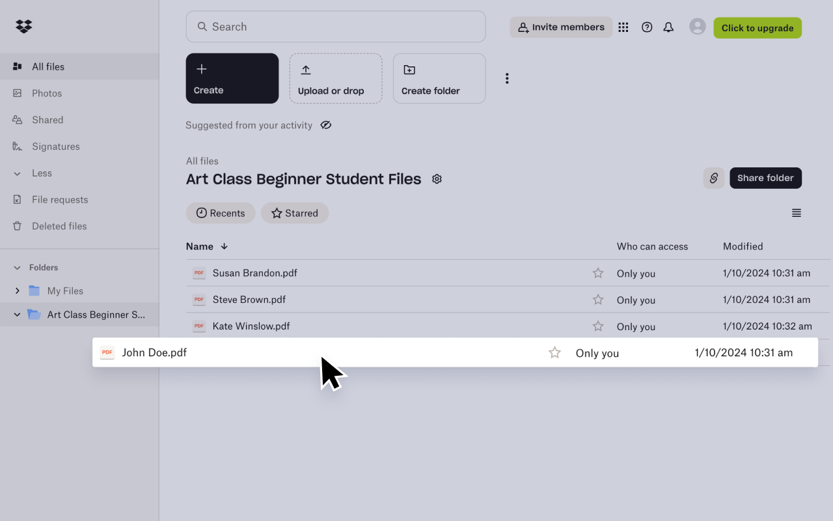Collapse Art Class Beginner folder chevron
This screenshot has height=521, width=833.
18,315
